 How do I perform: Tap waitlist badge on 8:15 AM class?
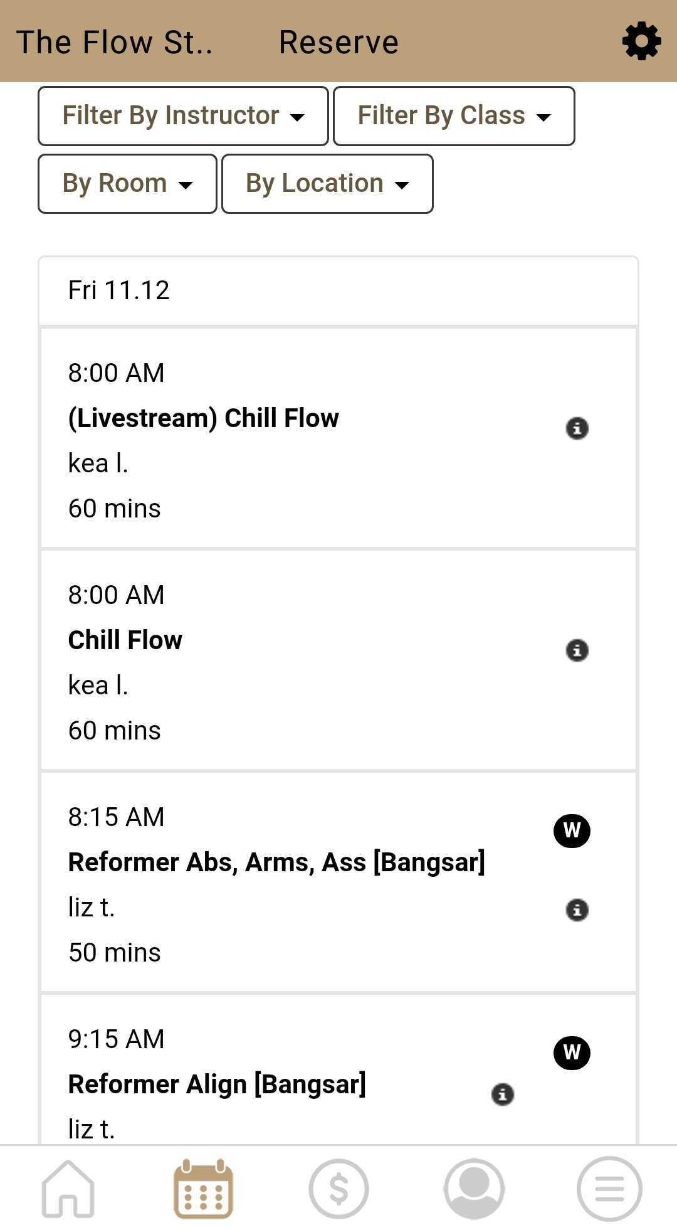pyautogui.click(x=572, y=830)
